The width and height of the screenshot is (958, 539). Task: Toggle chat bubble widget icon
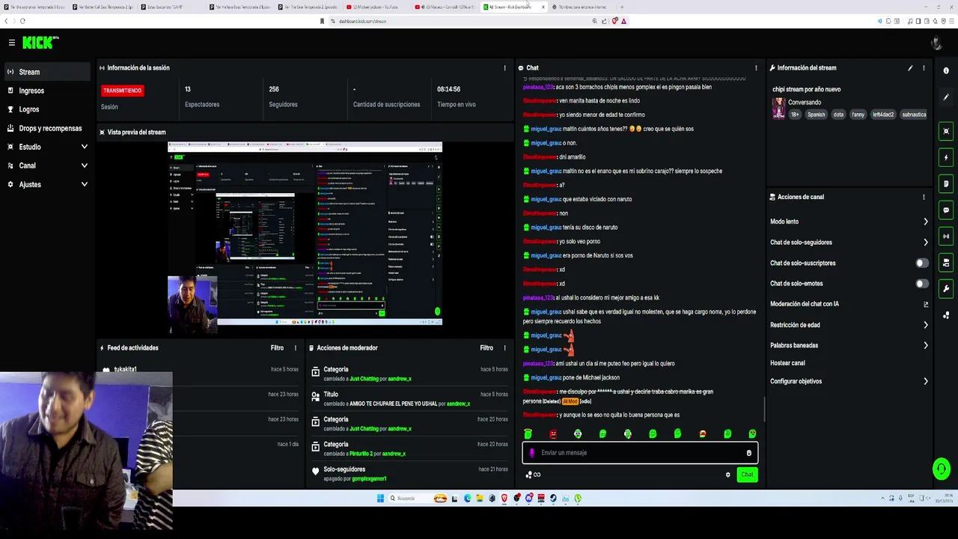946,210
